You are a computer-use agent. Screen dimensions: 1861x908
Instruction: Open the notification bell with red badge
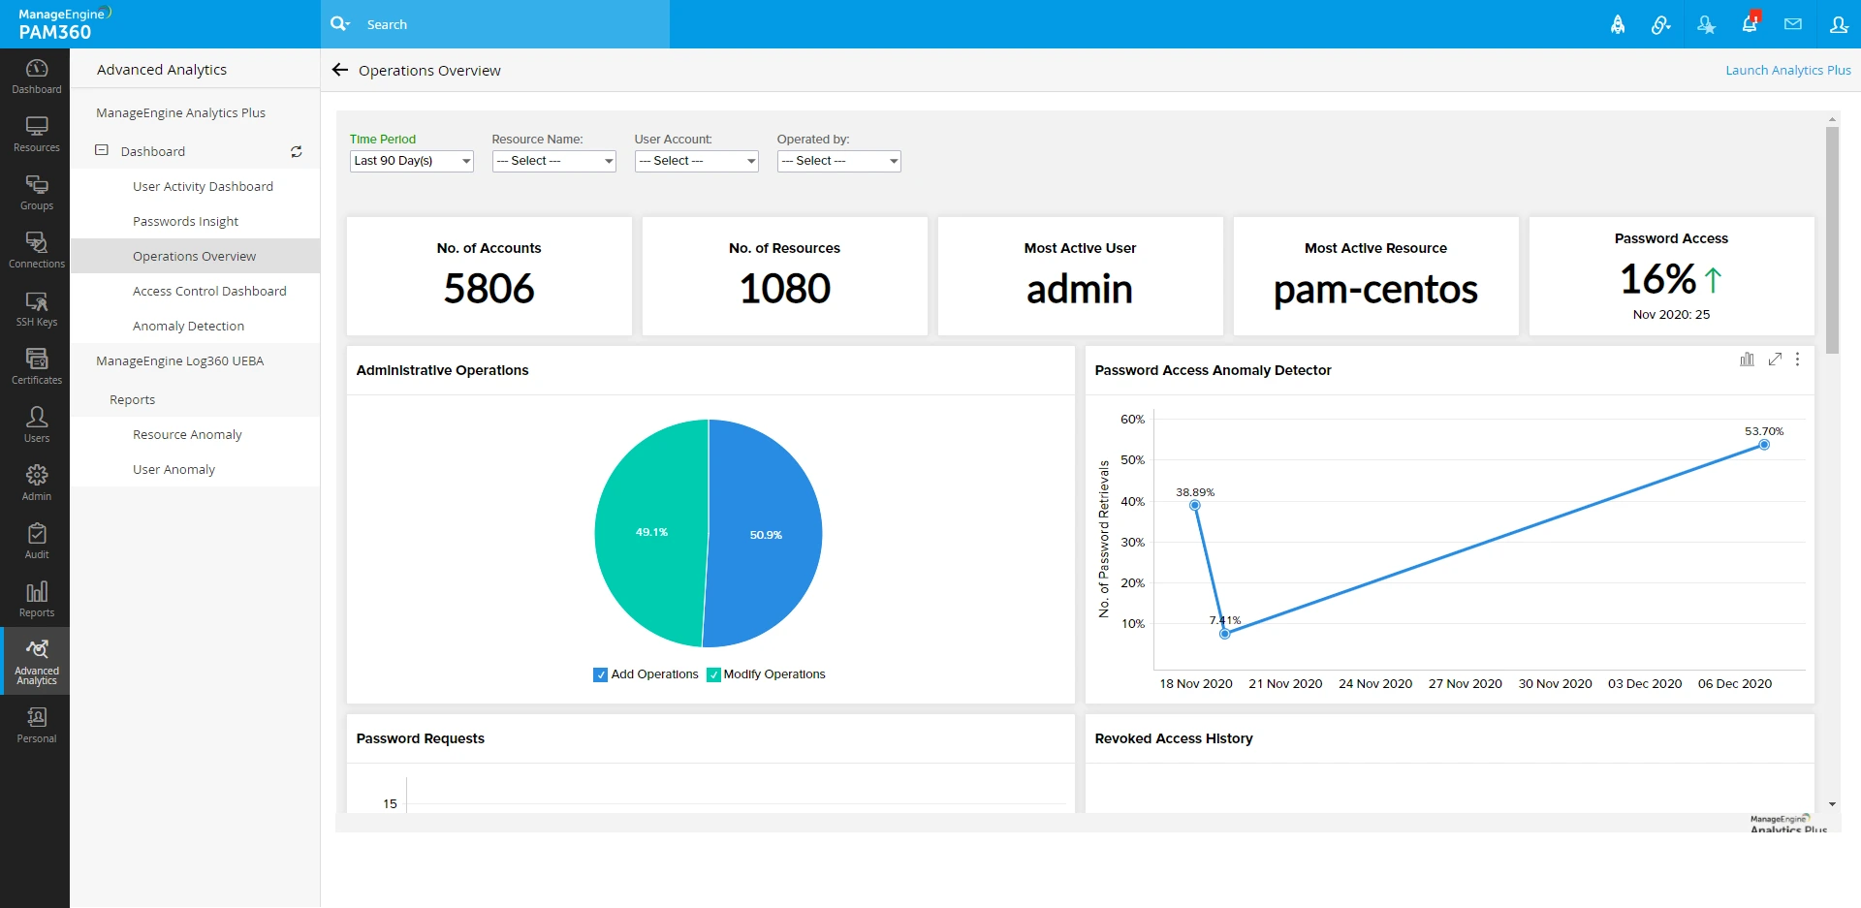pos(1749,24)
